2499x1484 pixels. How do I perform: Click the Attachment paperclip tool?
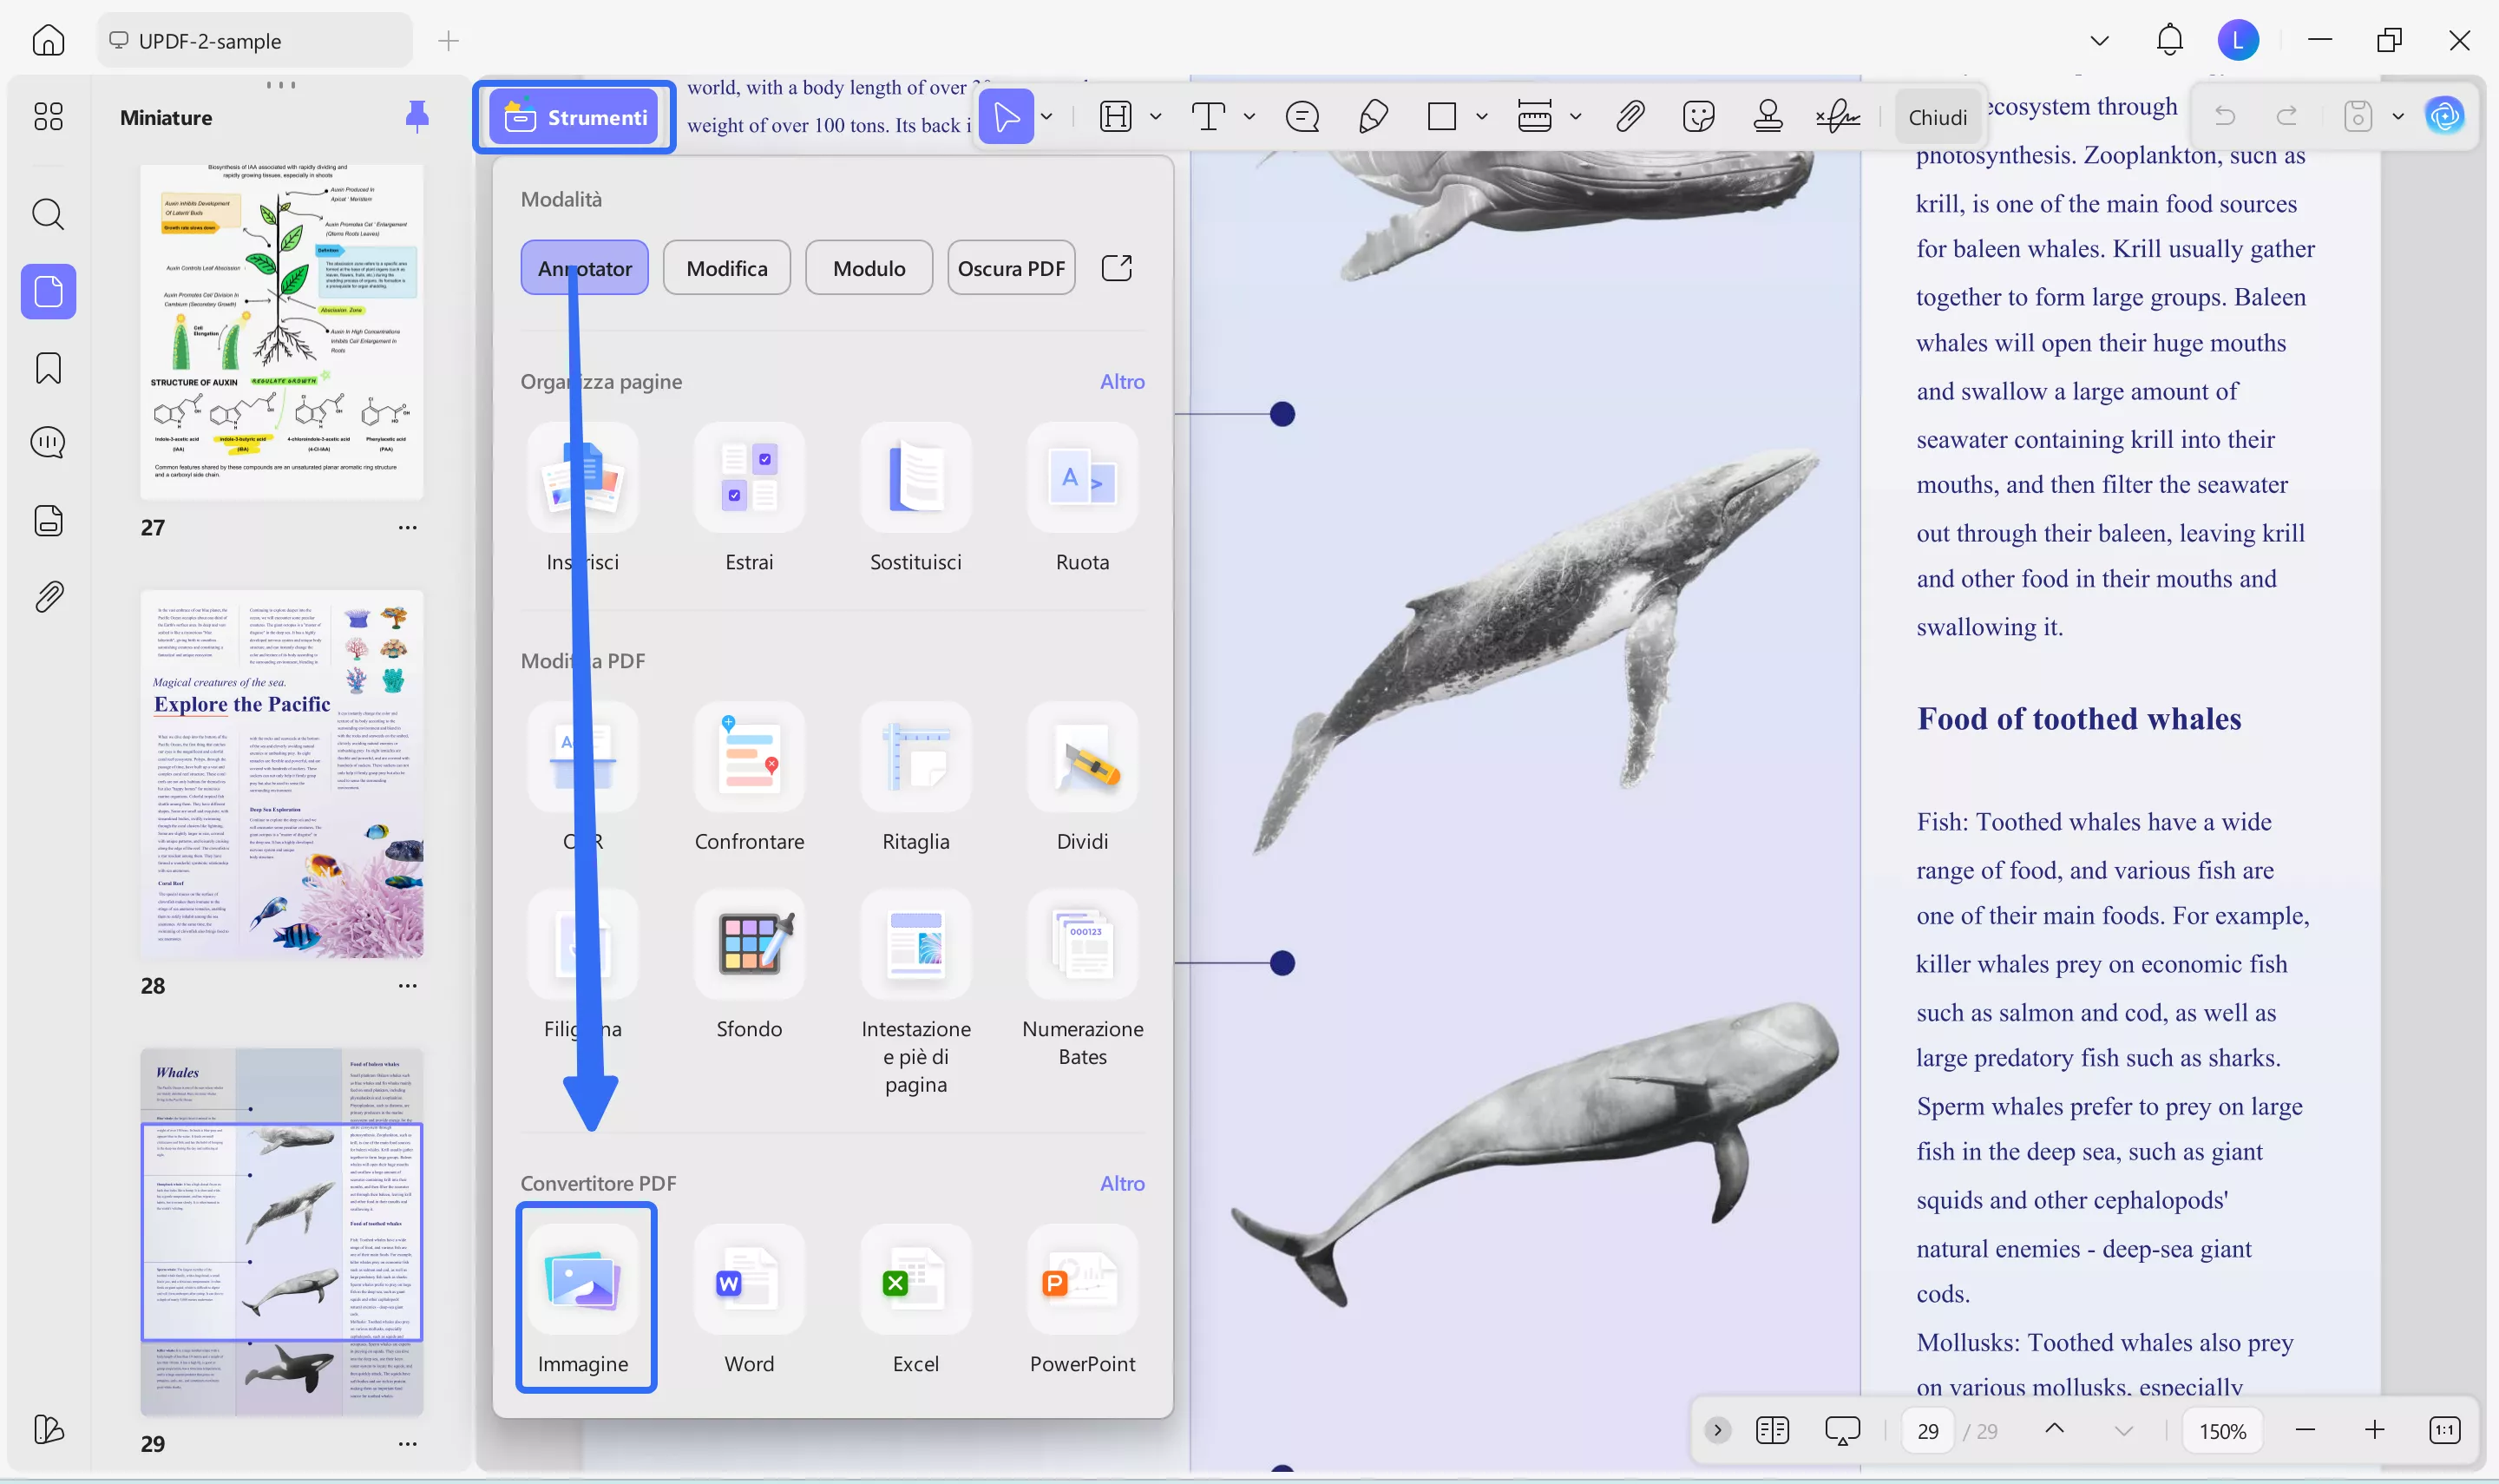tap(1629, 117)
